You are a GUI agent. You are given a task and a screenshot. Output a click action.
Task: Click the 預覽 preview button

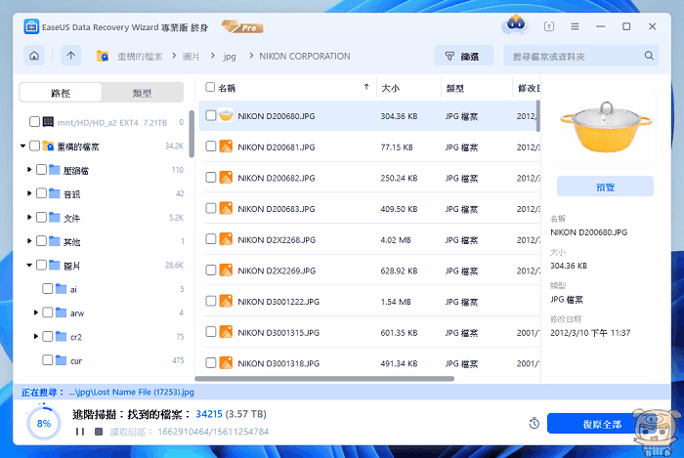604,187
